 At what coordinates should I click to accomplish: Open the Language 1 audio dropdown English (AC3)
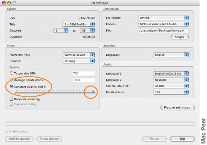(171, 73)
